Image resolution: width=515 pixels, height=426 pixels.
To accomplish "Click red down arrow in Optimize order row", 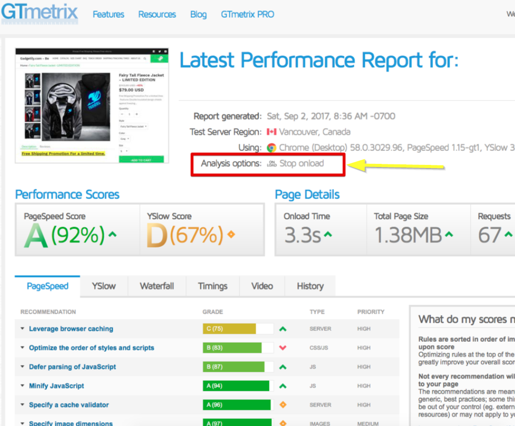I will 283,348.
